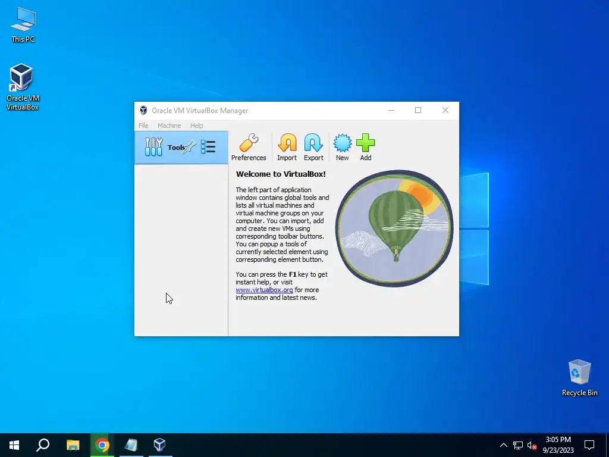Image resolution: width=609 pixels, height=457 pixels.
Task: Click the network status tray icon
Action: (x=518, y=445)
